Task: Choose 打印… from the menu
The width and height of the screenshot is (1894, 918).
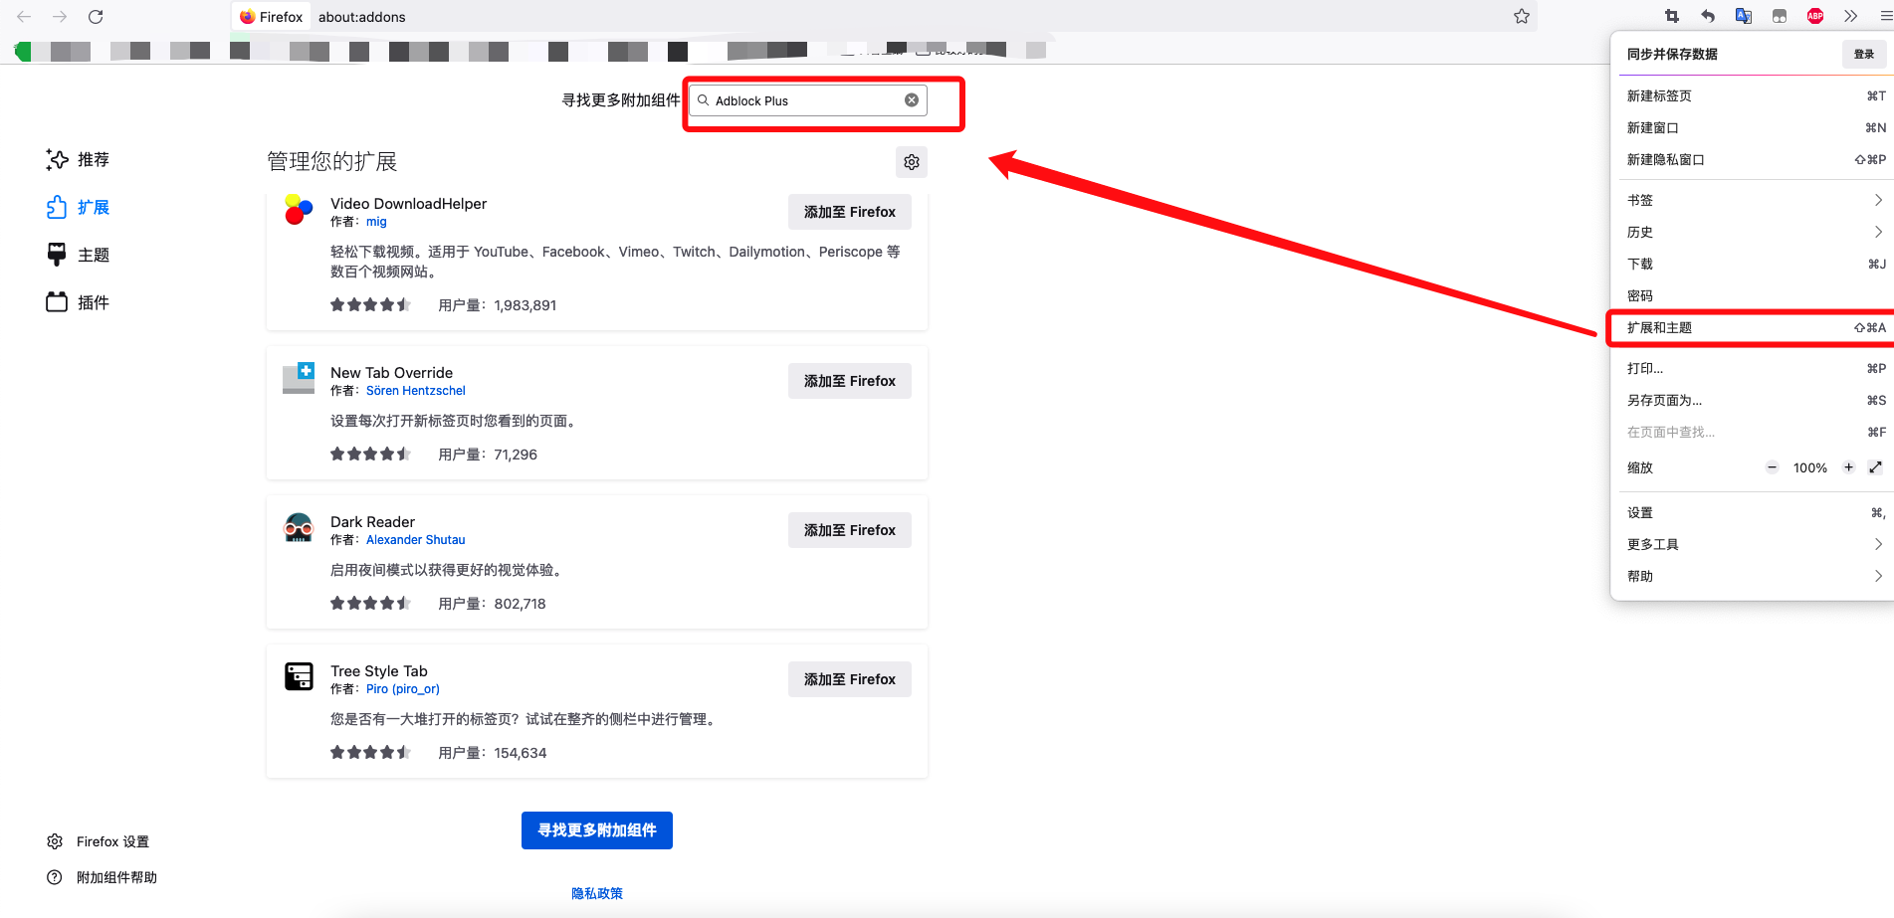Action: click(x=1756, y=368)
